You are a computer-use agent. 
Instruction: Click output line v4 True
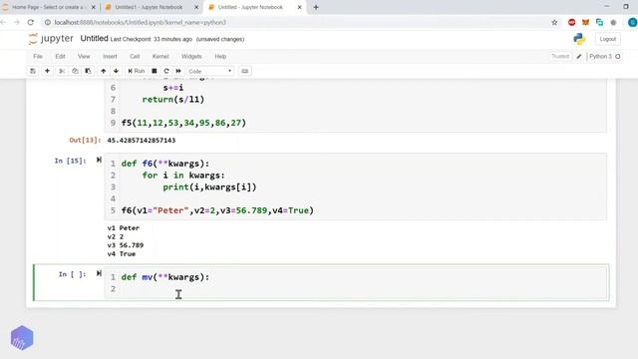(x=122, y=253)
